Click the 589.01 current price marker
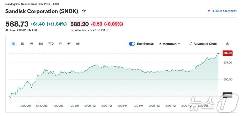242x116 pixels. tap(227, 53)
